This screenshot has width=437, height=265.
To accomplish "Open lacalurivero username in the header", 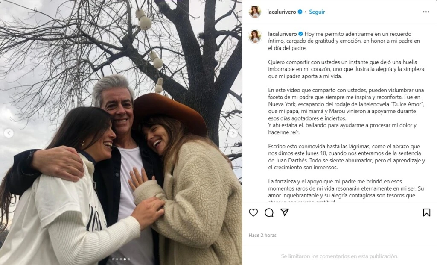I will [282, 12].
